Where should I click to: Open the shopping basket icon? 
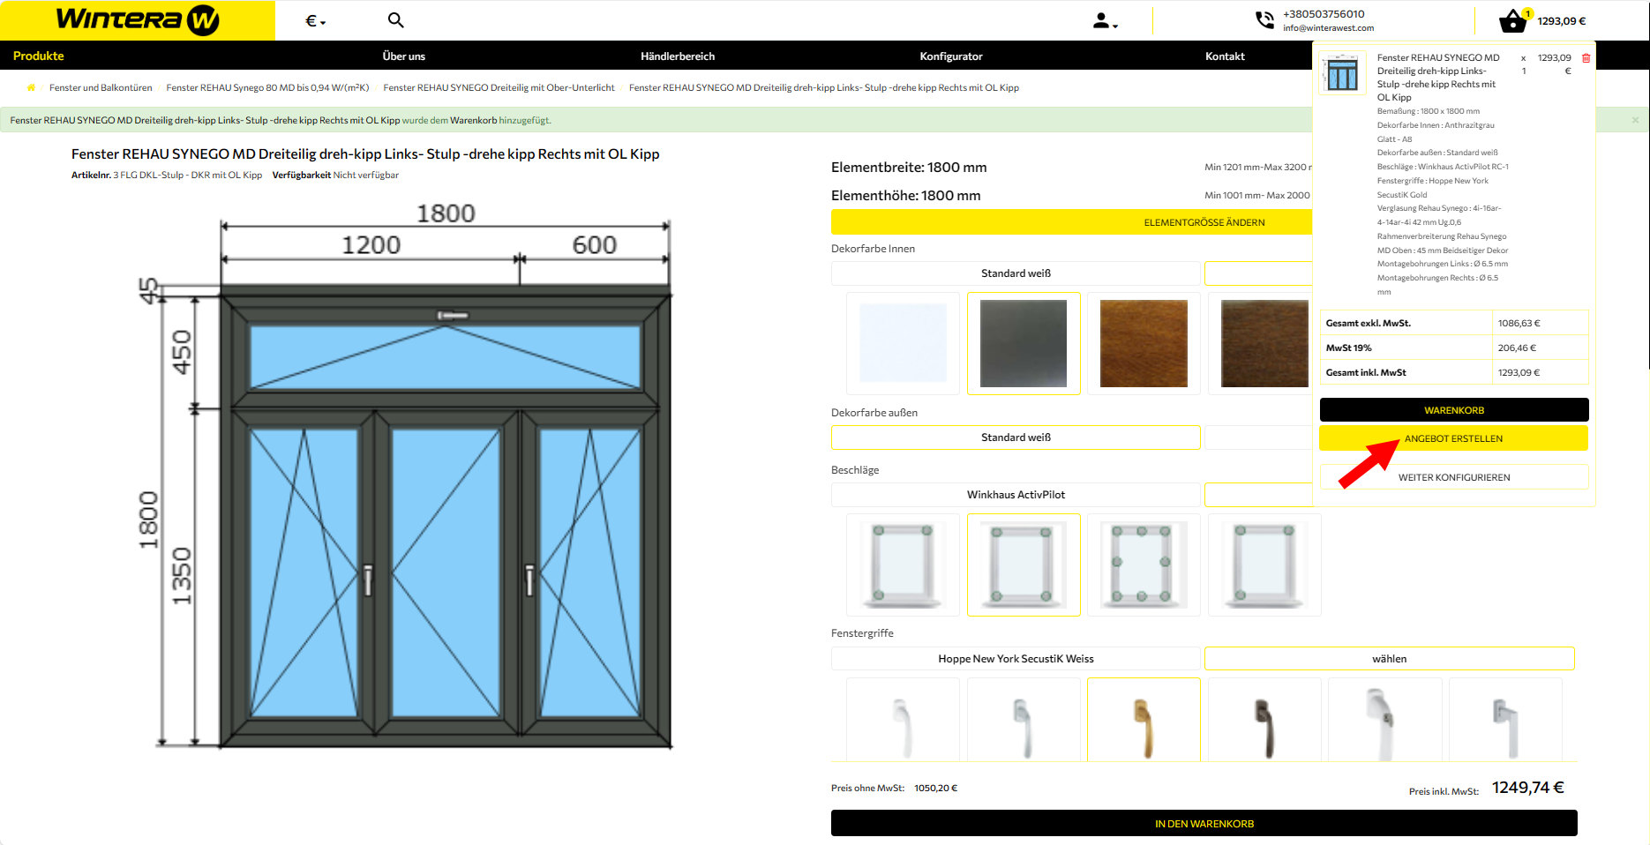tap(1512, 20)
